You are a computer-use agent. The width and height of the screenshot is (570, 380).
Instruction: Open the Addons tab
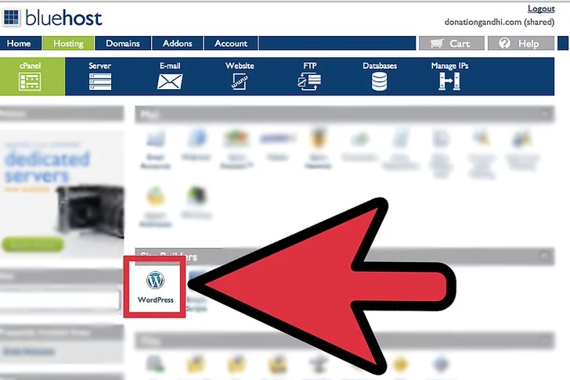(177, 44)
